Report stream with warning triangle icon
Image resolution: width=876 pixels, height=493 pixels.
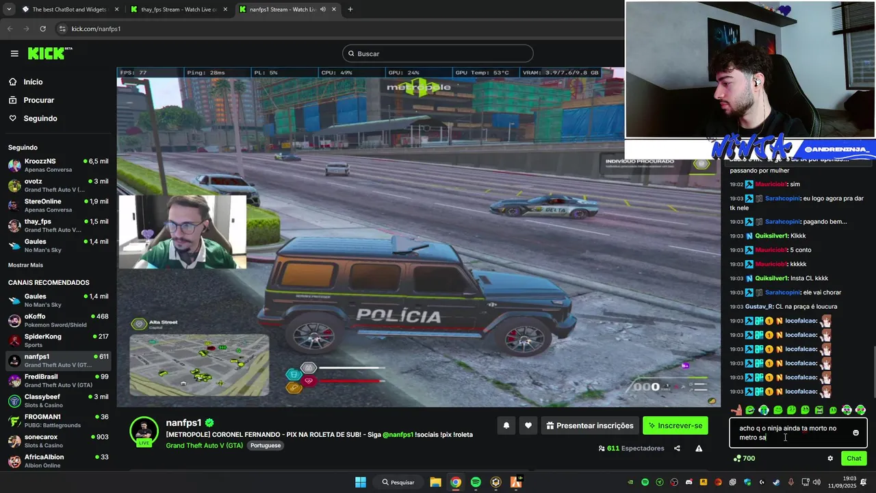point(699,448)
